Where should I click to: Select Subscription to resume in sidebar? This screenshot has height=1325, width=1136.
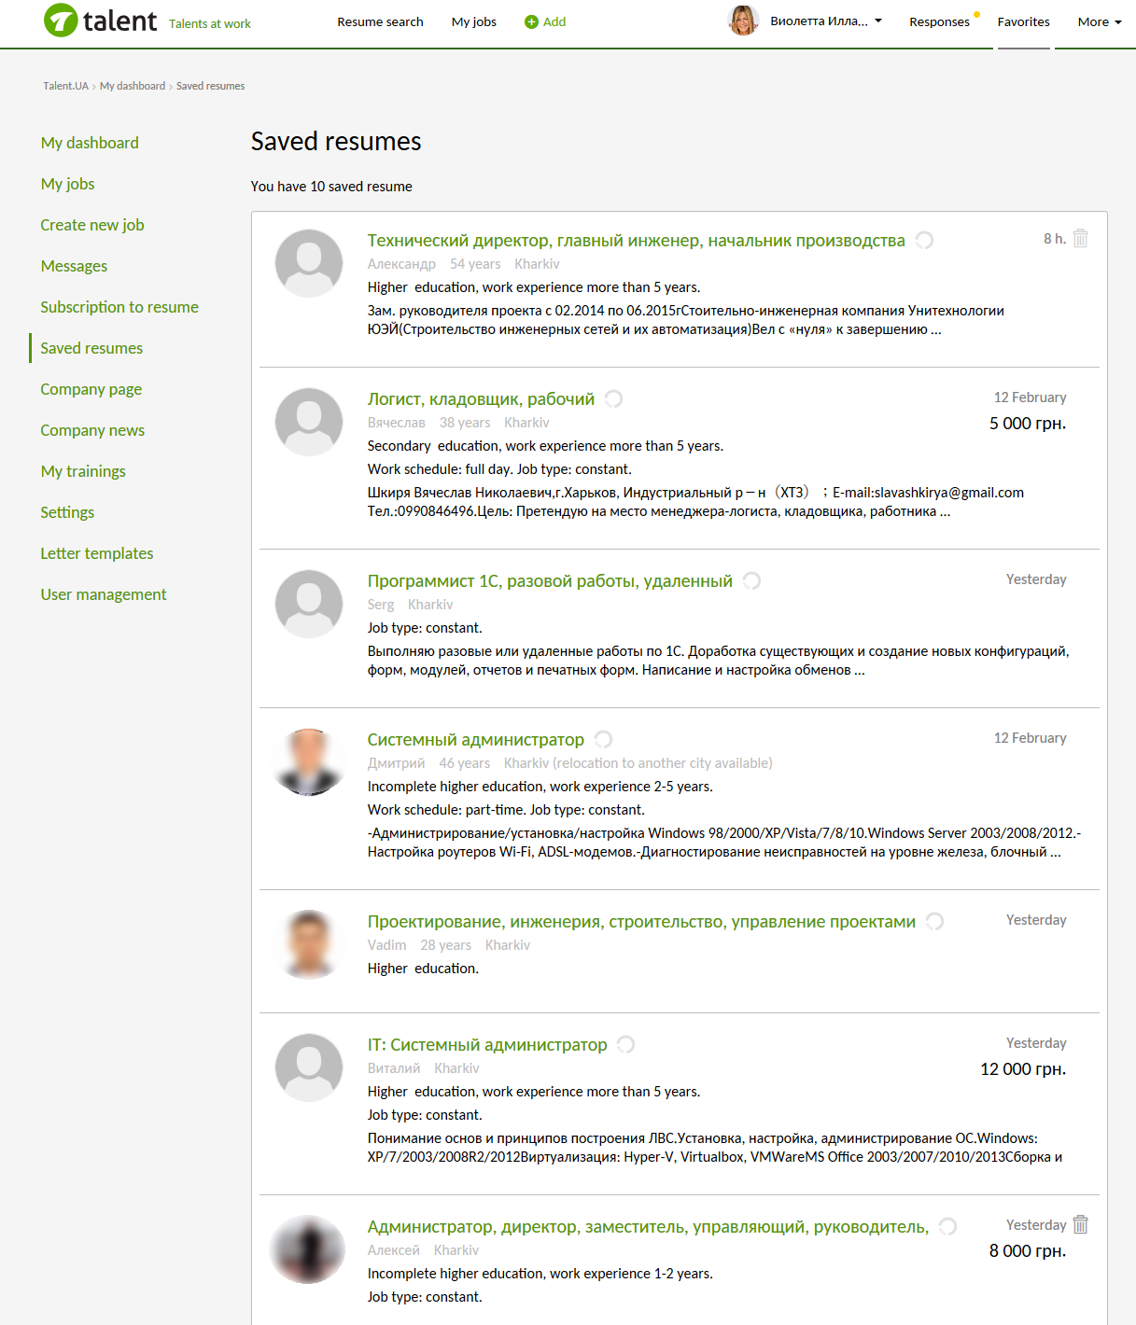coord(119,307)
